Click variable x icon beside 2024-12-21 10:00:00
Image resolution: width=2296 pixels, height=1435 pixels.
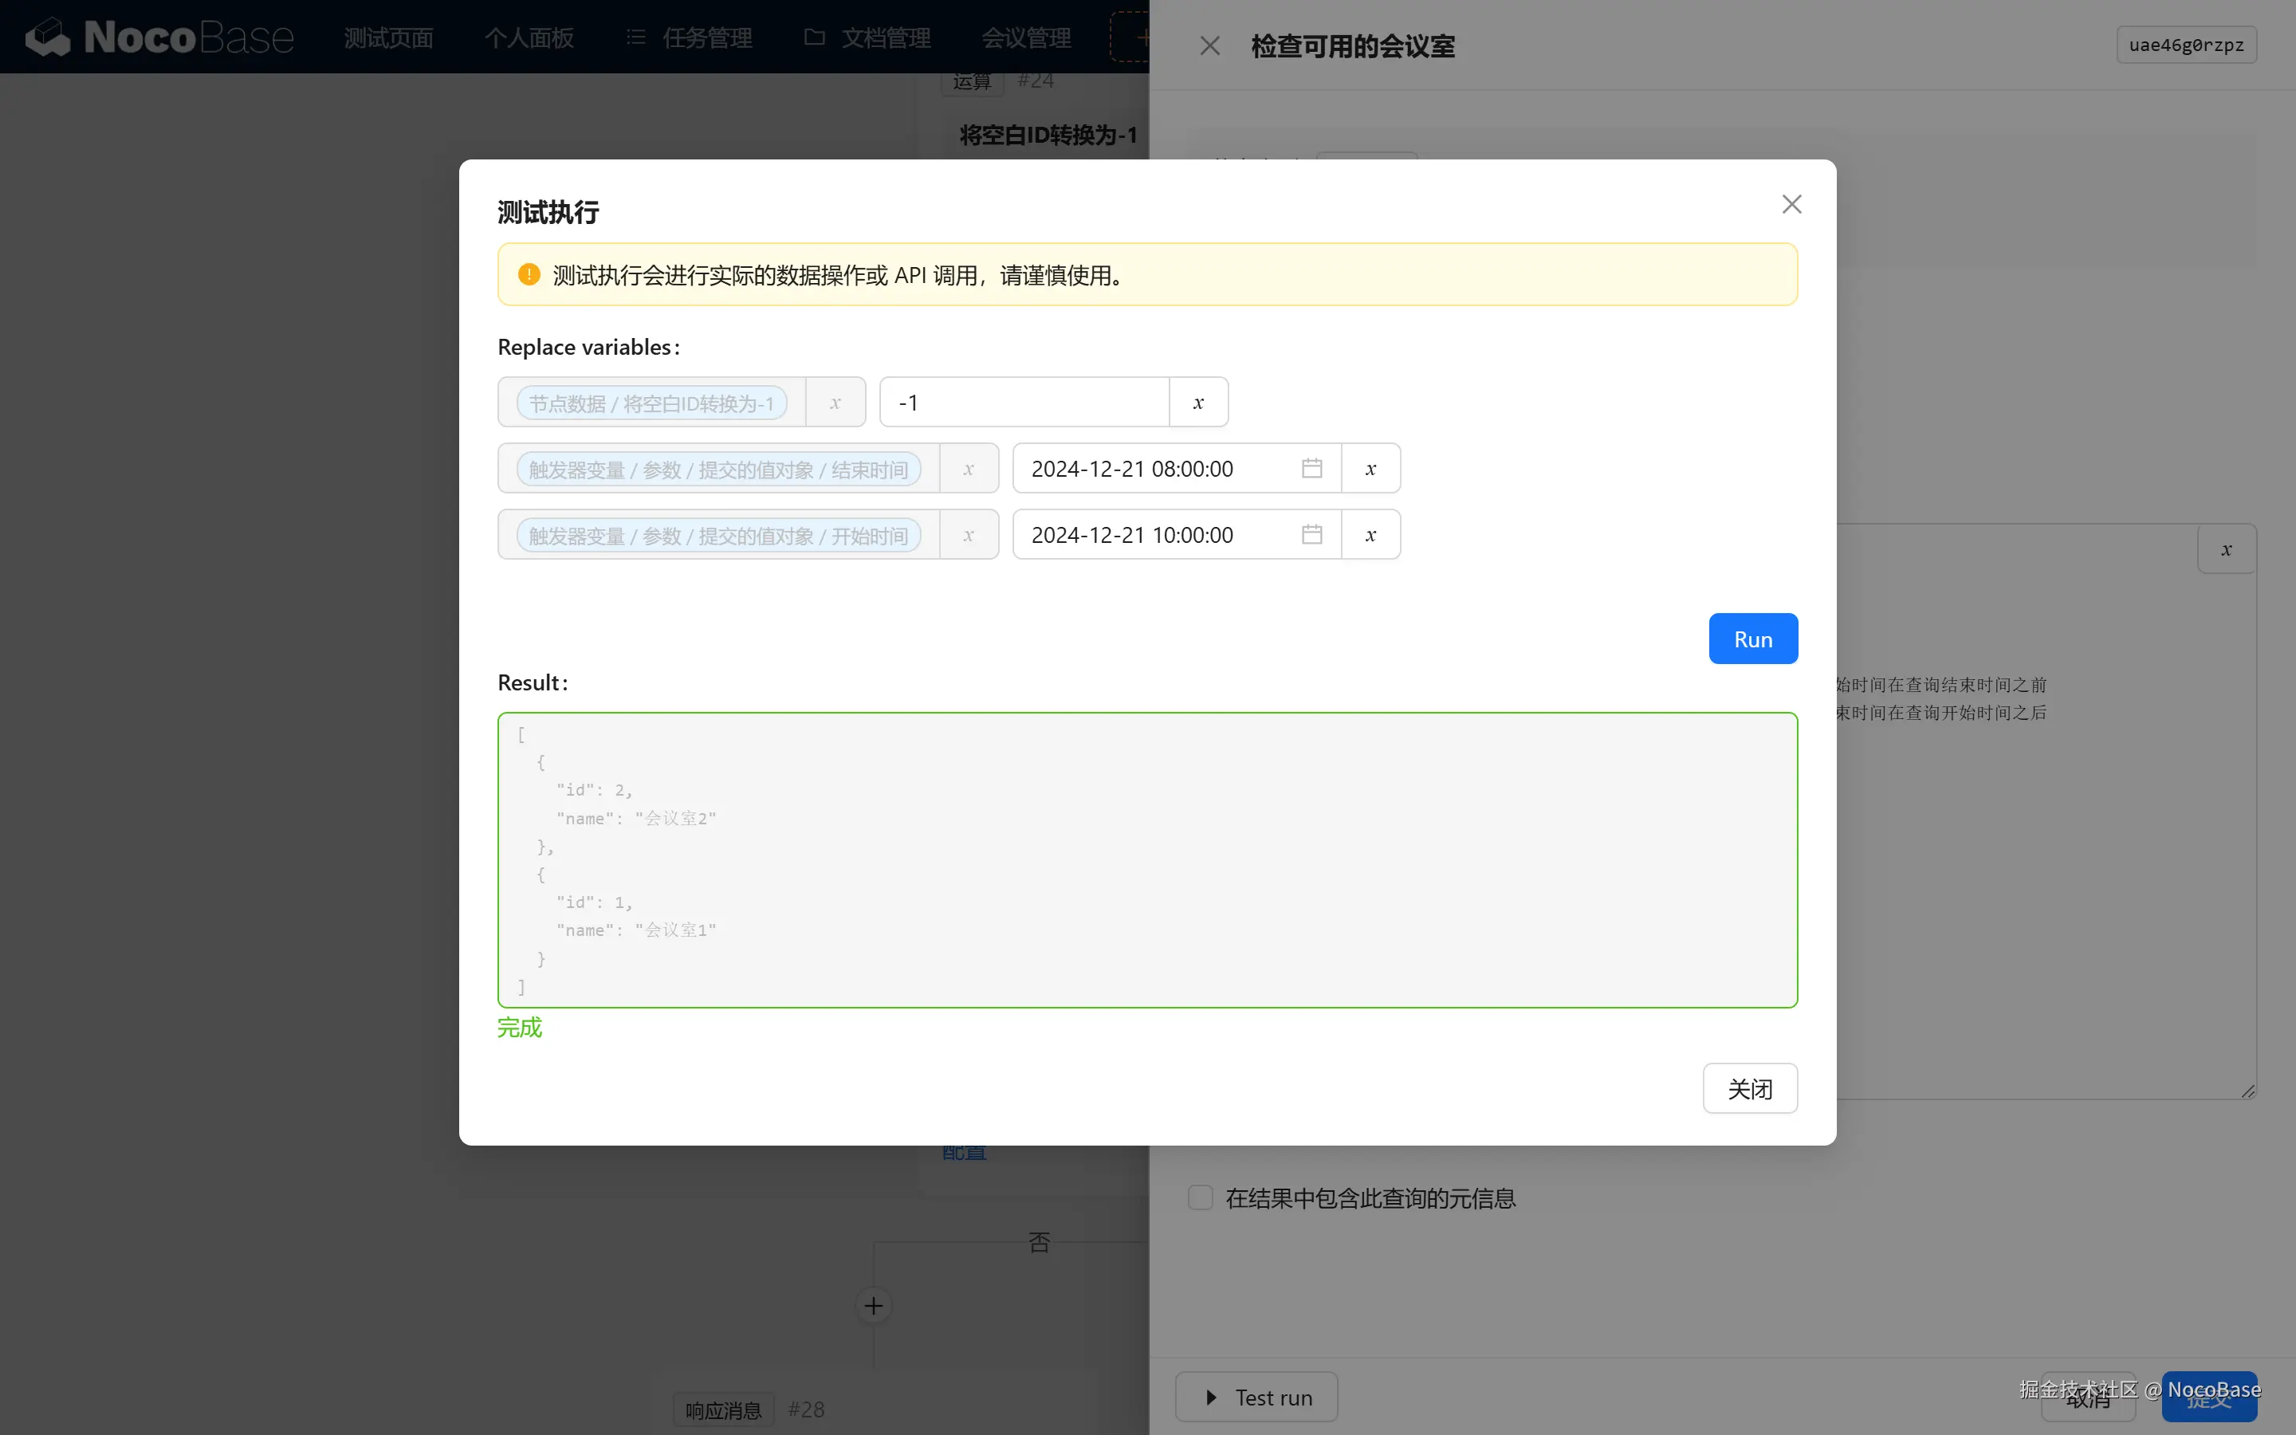[x=1370, y=534]
